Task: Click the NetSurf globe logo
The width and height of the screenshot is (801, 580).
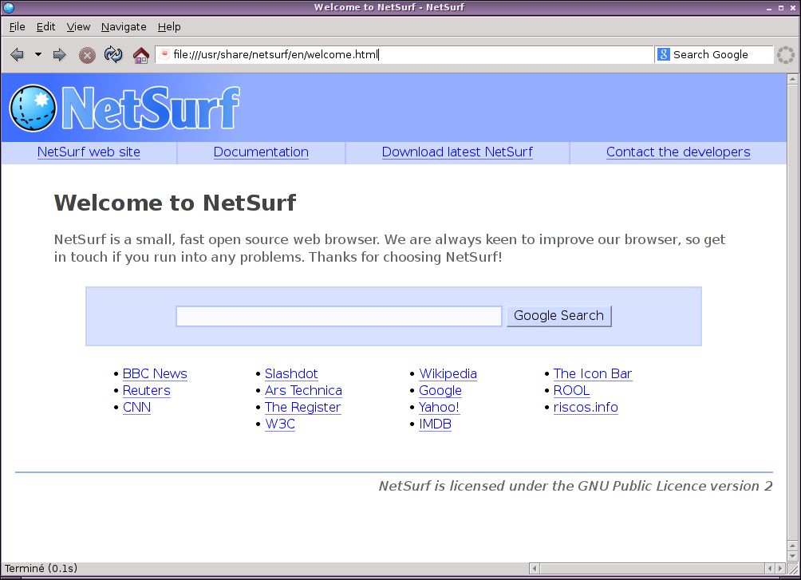Action: click(x=34, y=108)
